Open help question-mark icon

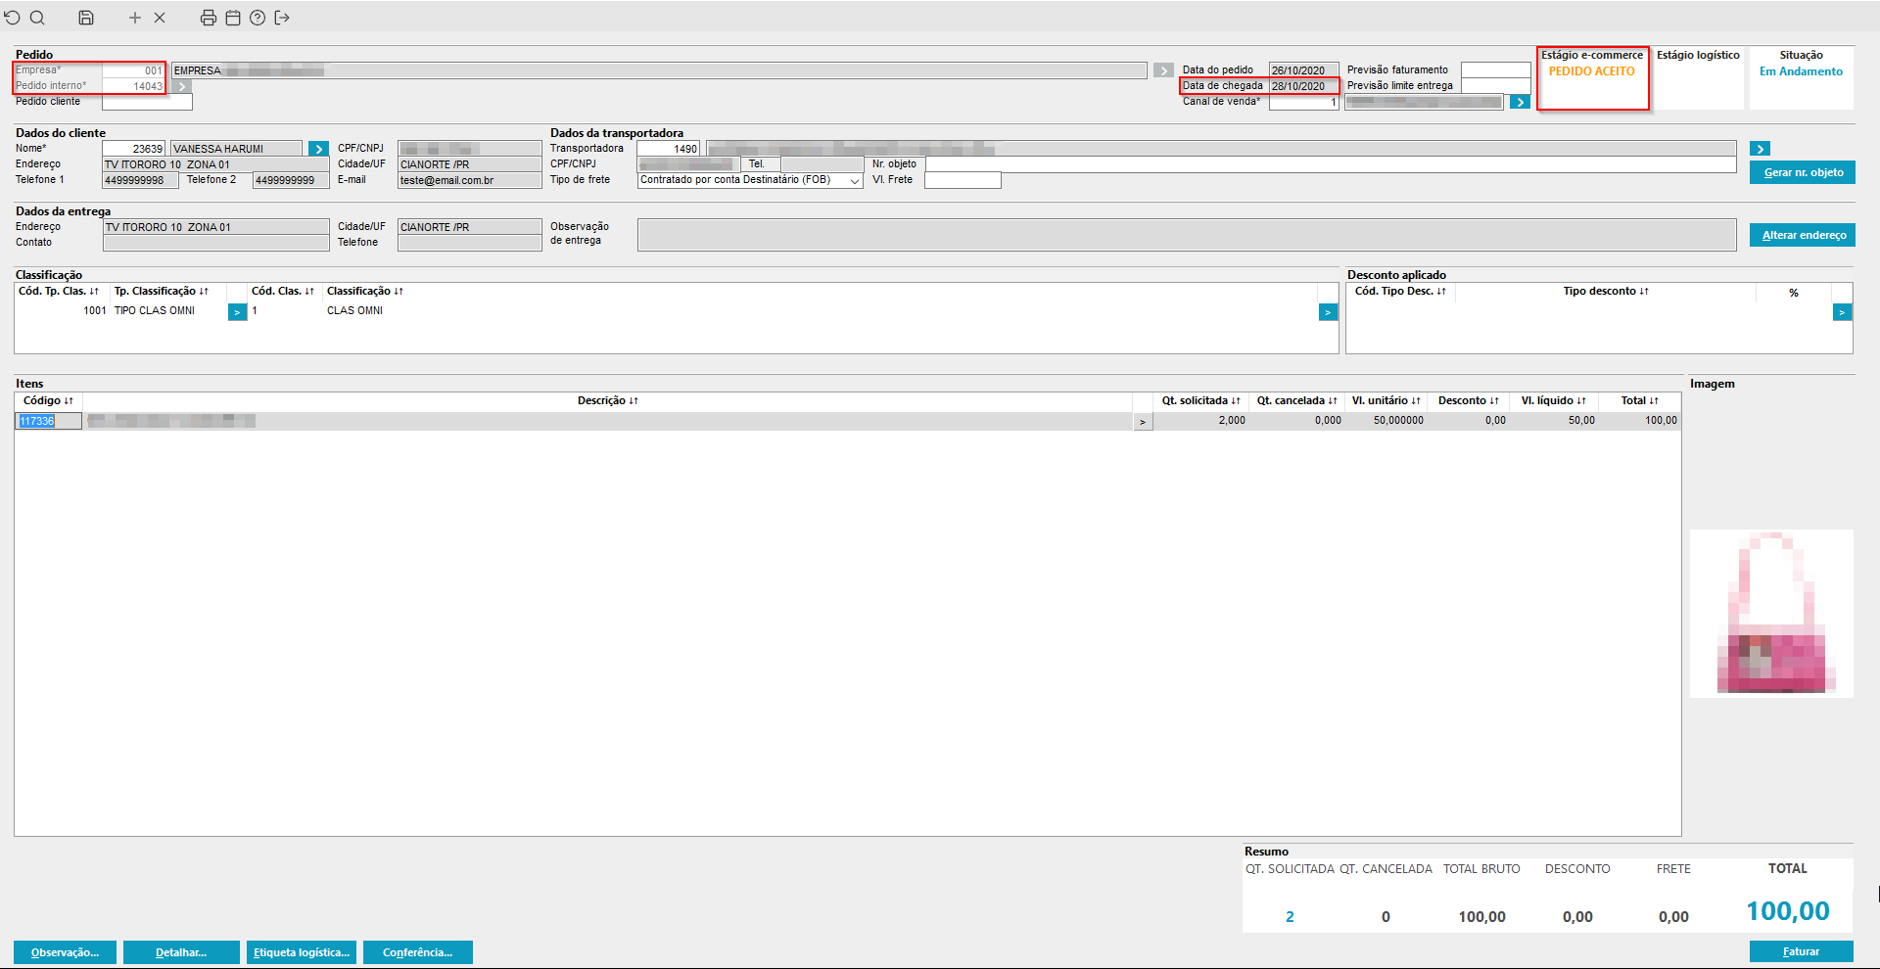pyautogui.click(x=258, y=18)
